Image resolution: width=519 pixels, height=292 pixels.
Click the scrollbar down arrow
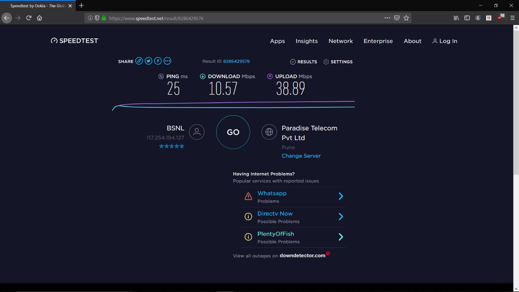coord(516,289)
